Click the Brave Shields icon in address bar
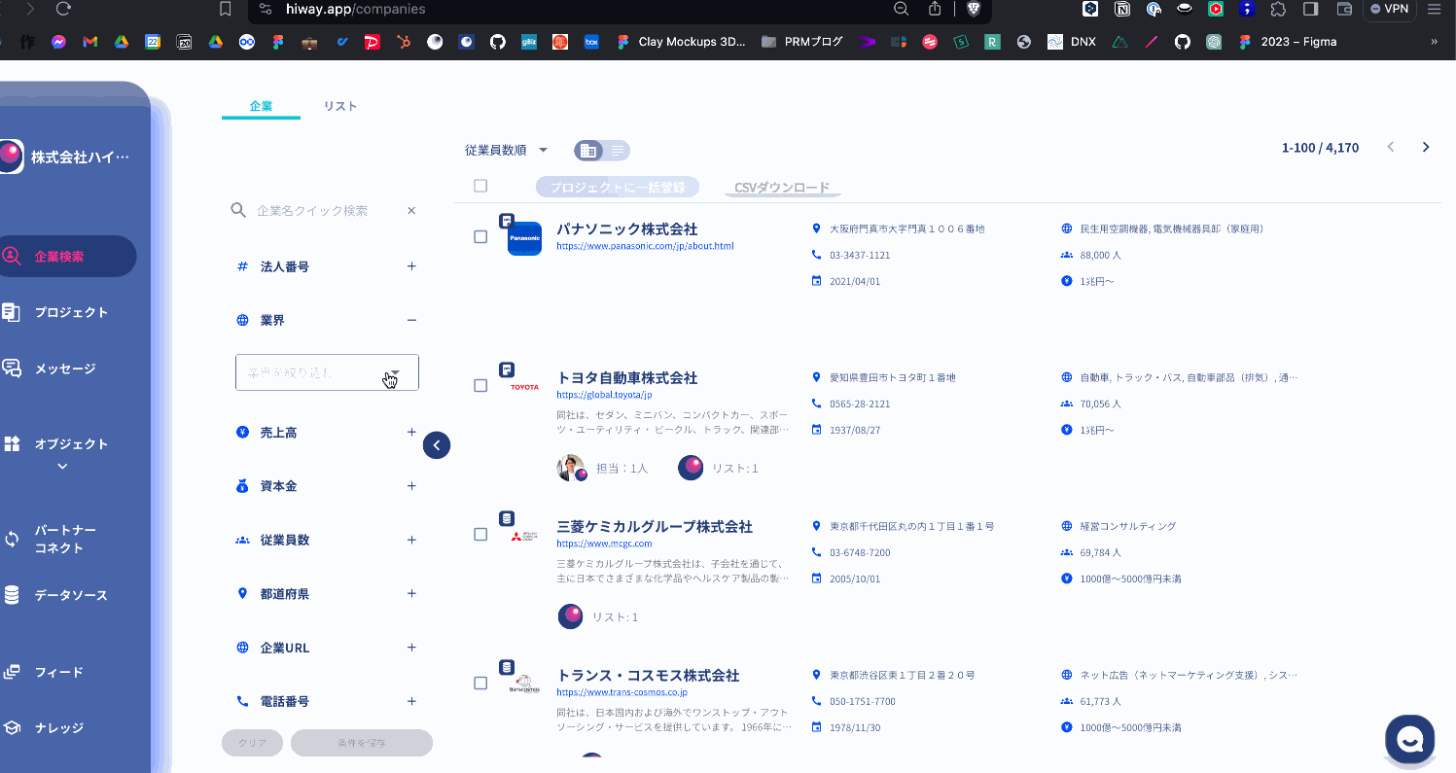The image size is (1456, 773). point(973,9)
